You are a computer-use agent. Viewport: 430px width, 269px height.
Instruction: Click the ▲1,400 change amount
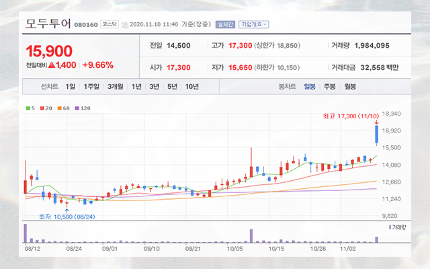pyautogui.click(x=62, y=65)
